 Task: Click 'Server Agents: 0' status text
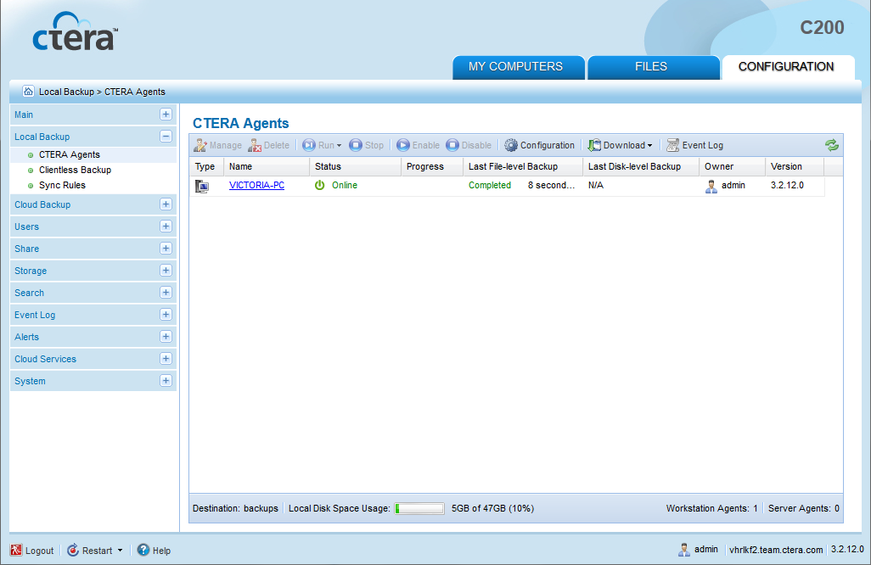pos(804,508)
